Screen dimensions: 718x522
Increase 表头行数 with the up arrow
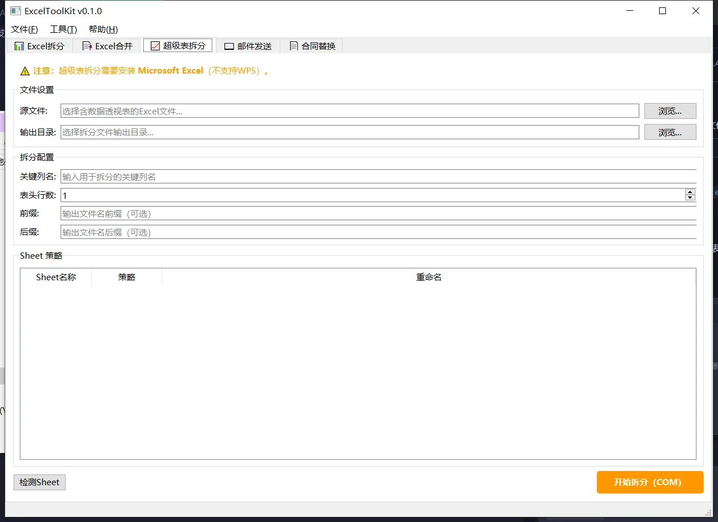tap(690, 192)
